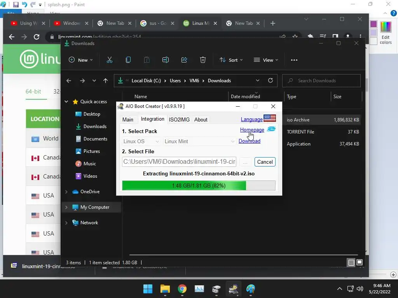Viewport: 398px width, 298px height.
Task: Switch to About tab
Action: click(201, 120)
